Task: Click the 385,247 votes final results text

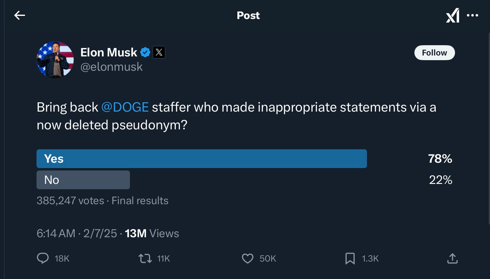Action: (102, 200)
